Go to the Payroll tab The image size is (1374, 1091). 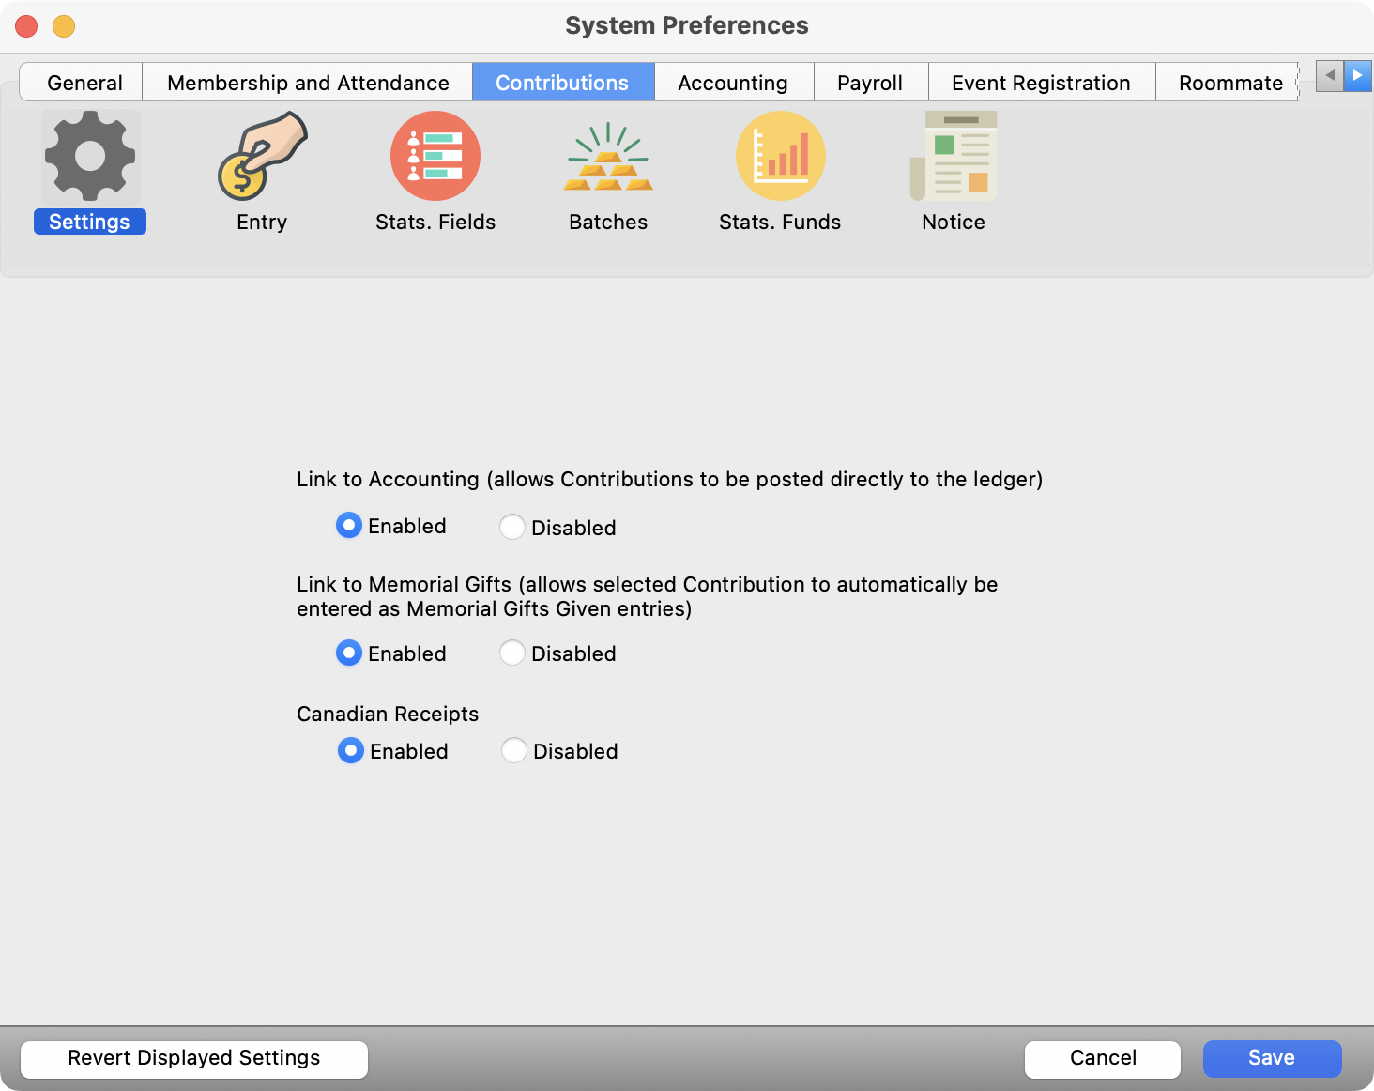[870, 83]
